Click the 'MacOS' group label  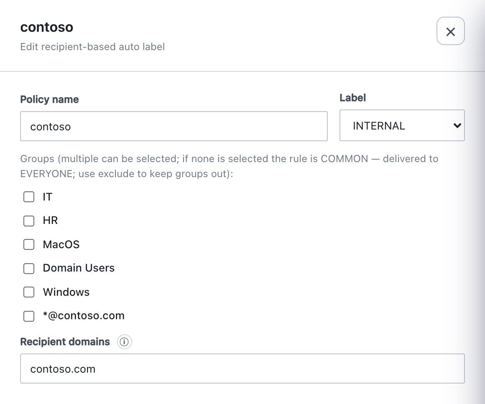coord(61,244)
